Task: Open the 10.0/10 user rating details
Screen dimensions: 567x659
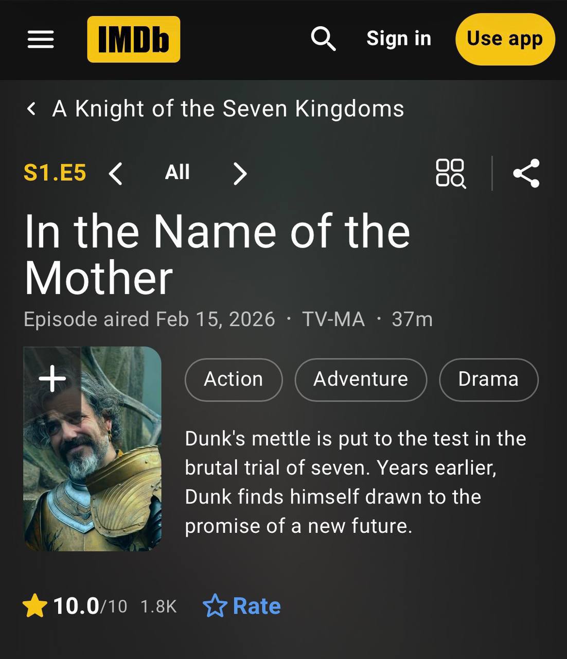Action: click(90, 606)
